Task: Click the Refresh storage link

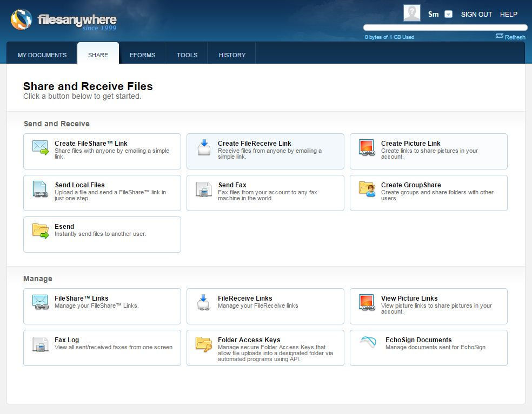Action: pos(515,37)
